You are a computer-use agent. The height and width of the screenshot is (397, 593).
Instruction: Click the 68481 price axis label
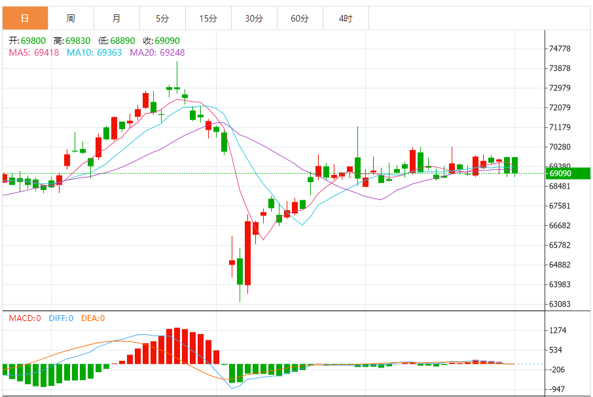click(560, 186)
